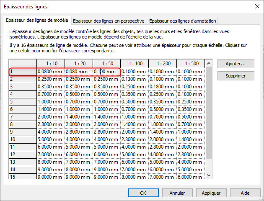Close the Epaisseur des lignes dialog

[x=256, y=6]
